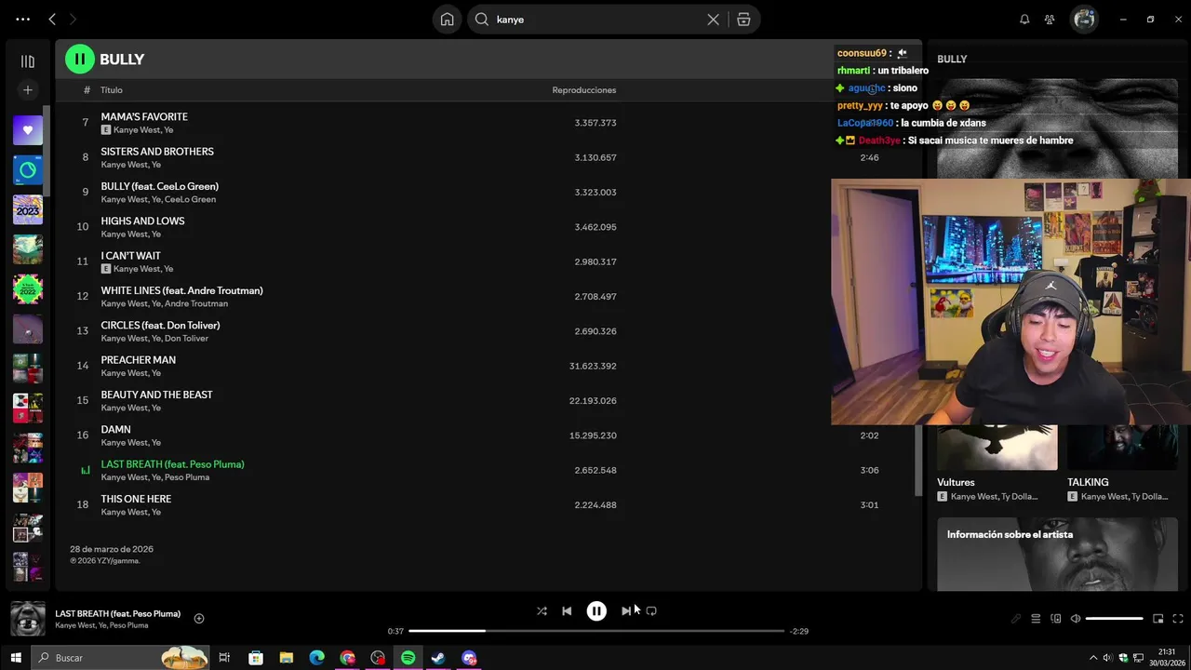Open the miniplayer icon
1191x670 pixels.
coord(1158,619)
